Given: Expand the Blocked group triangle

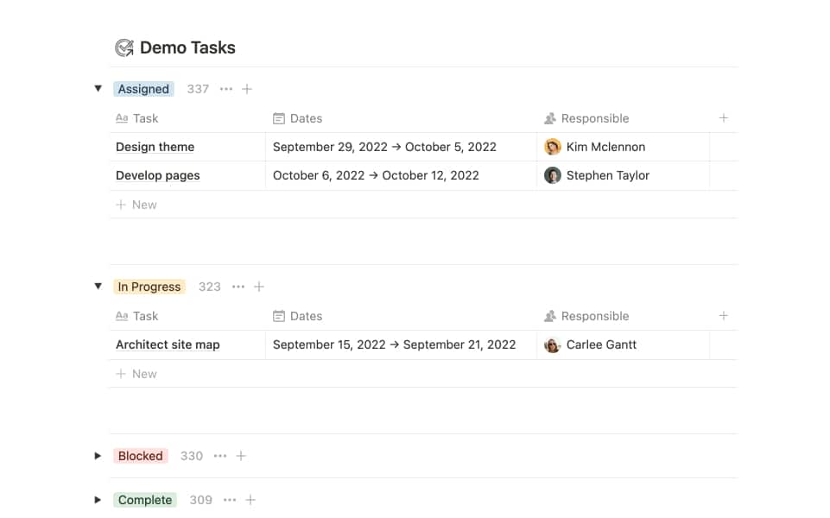Looking at the screenshot, I should 98,456.
